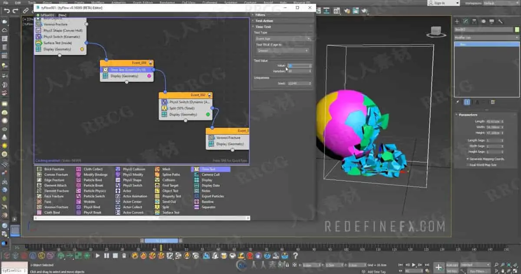Select the Time Test operator in Event_004

pyautogui.click(x=127, y=70)
